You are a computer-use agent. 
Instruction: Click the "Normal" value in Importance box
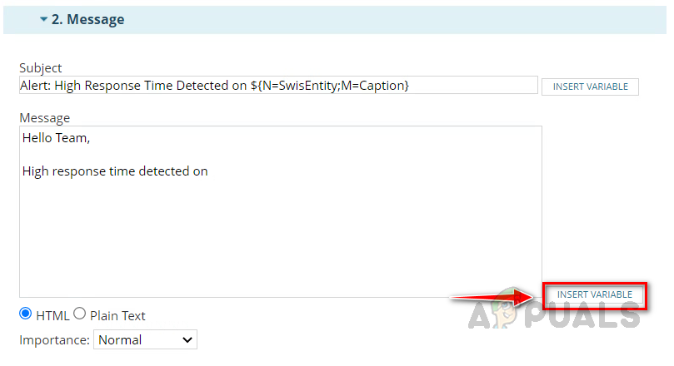tap(121, 339)
